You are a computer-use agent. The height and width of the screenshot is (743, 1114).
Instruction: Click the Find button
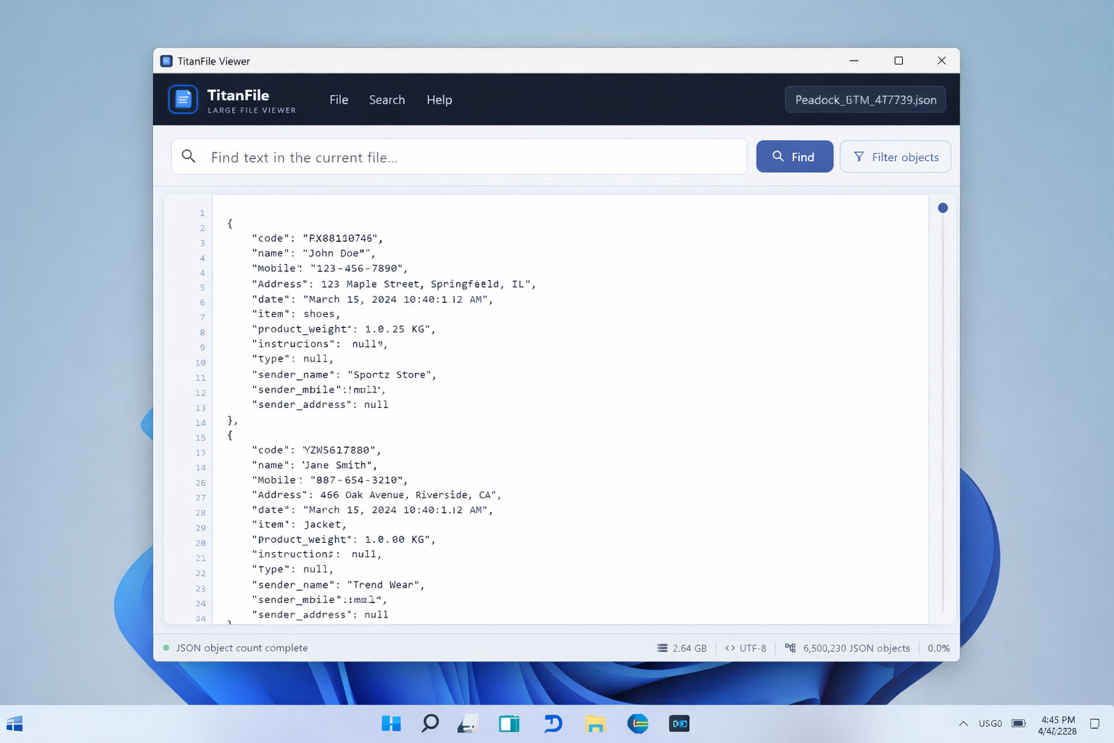(794, 157)
